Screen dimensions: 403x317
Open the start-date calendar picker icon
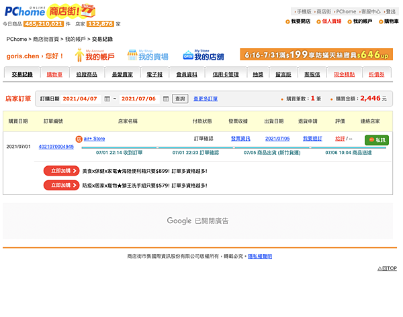point(107,99)
